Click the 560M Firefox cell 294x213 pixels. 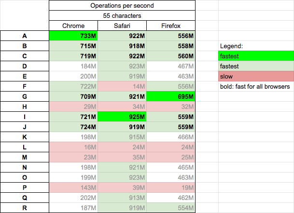point(171,56)
